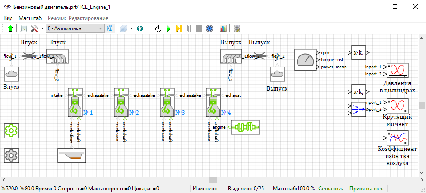Select the tachometer gauge block

(x=304, y=59)
